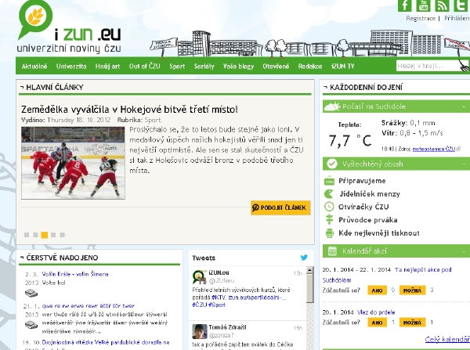The image size is (470, 350).
Task: Click the Podojit článek button
Action: tap(280, 207)
